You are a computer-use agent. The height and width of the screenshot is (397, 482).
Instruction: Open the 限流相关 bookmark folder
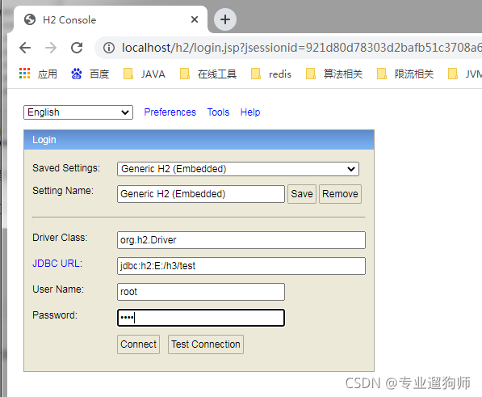[405, 74]
